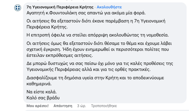This screenshot has width=189, height=111.
Task: Open the 7η Υγειονομική Περιφέρεια profile avatar
Action: [x=18, y=8]
